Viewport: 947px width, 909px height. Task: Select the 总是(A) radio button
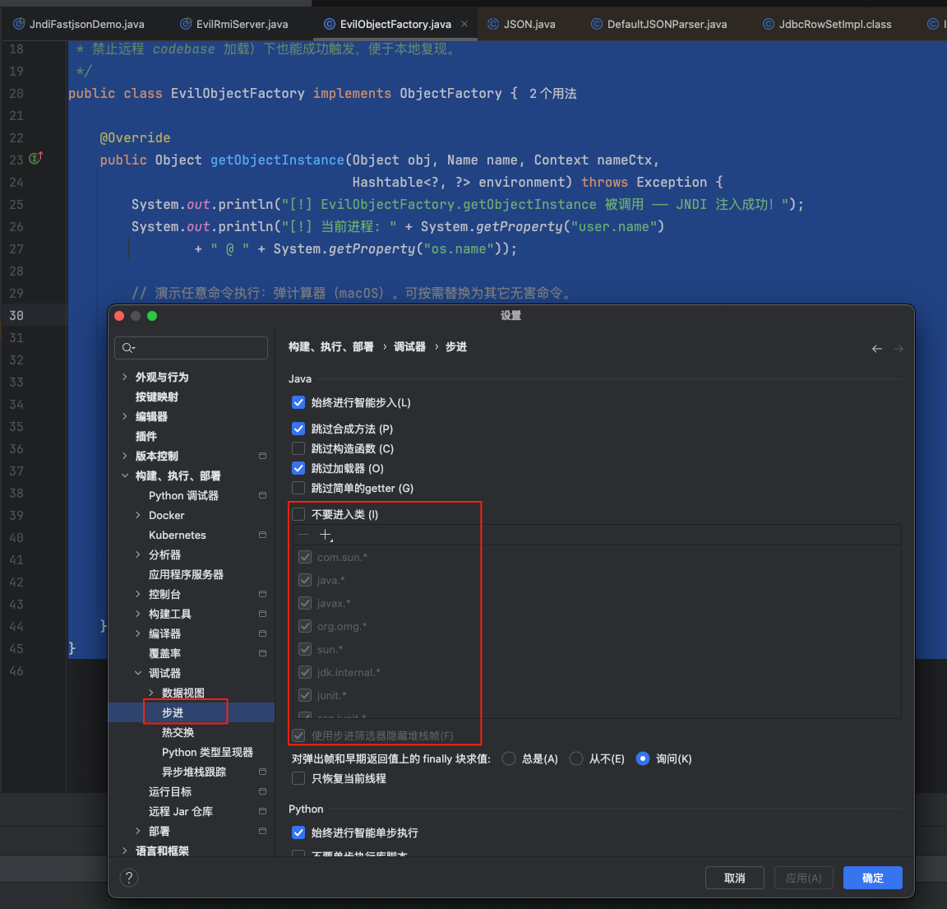(509, 758)
